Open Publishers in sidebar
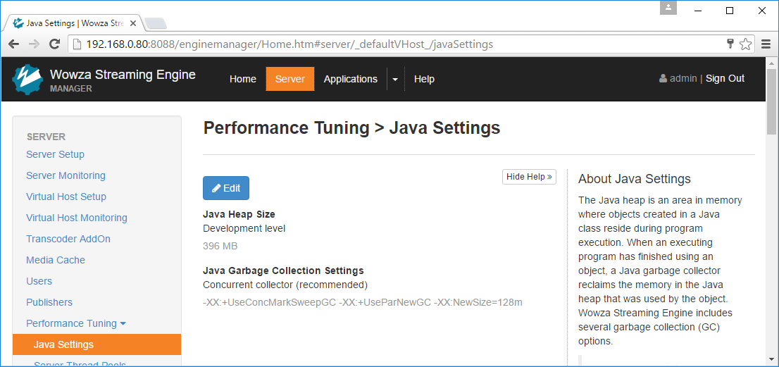The height and width of the screenshot is (367, 779). (x=49, y=302)
